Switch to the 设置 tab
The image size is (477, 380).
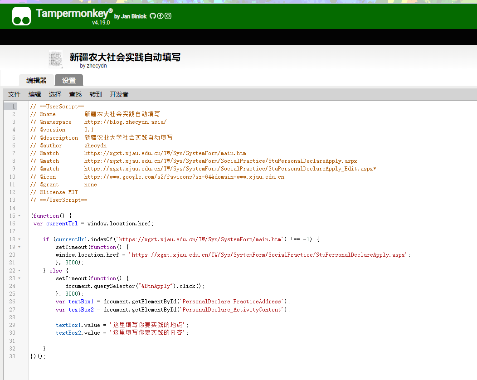(x=69, y=80)
